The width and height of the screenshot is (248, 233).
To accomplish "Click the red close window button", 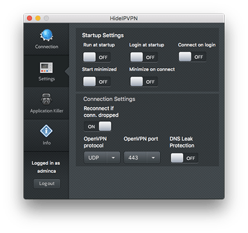I will point(30,18).
